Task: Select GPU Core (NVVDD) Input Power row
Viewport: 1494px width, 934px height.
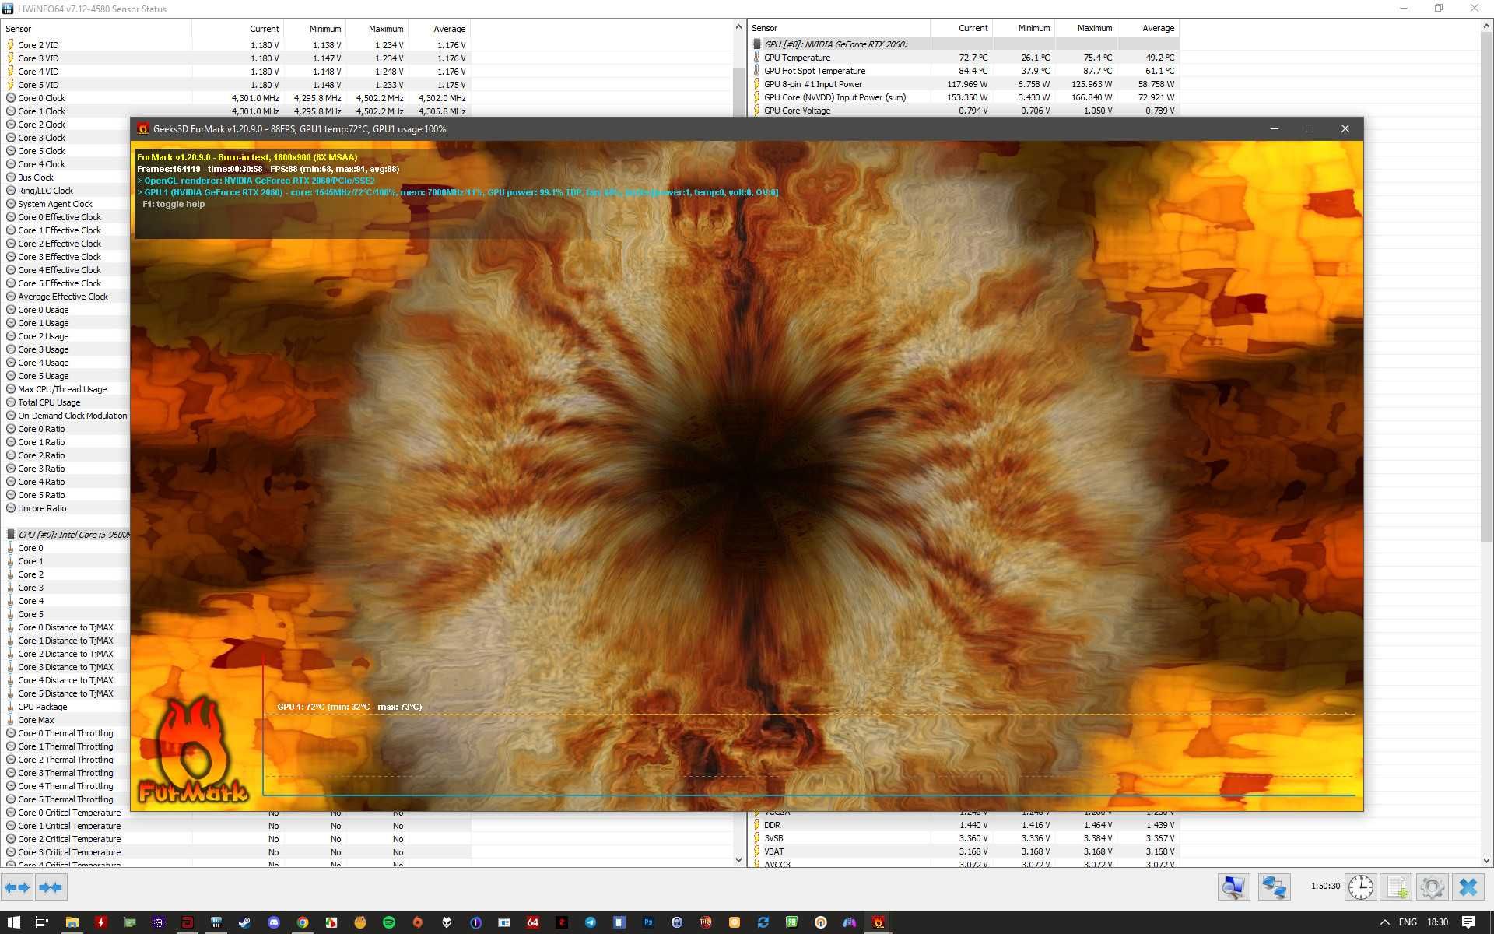Action: tap(964, 97)
